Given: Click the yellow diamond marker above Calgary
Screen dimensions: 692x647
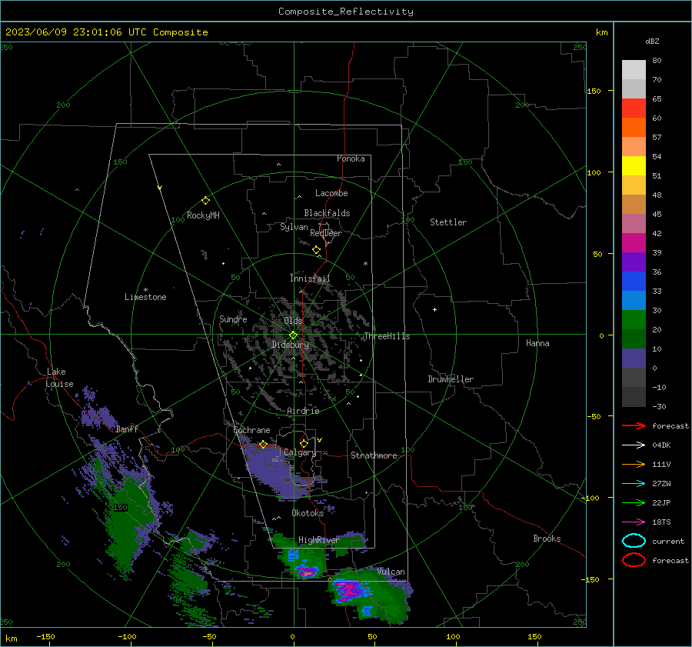Looking at the screenshot, I should 304,443.
